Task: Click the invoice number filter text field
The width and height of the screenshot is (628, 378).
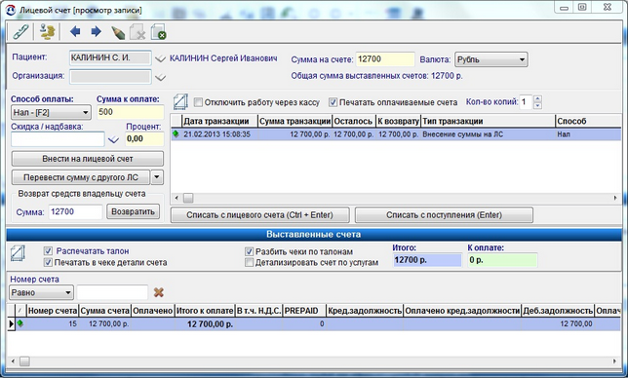Action: coord(112,292)
